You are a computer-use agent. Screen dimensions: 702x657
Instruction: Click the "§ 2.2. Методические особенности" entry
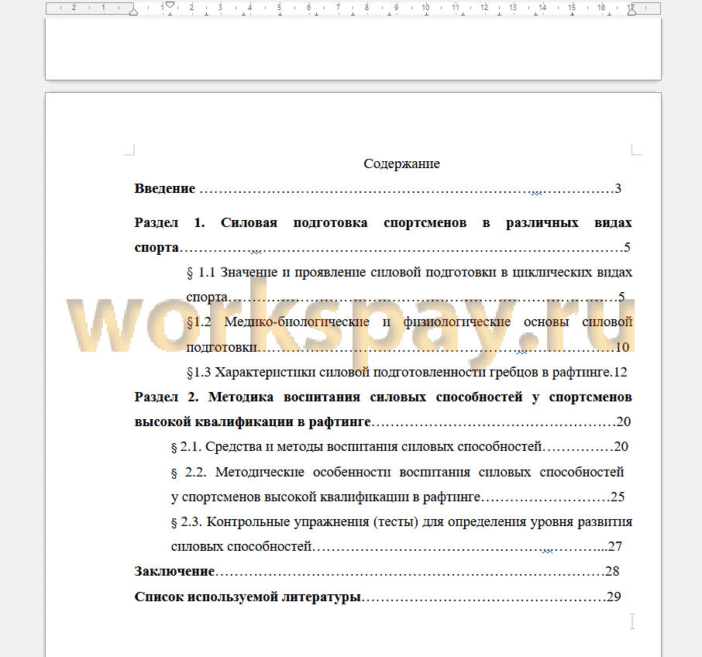(x=397, y=484)
